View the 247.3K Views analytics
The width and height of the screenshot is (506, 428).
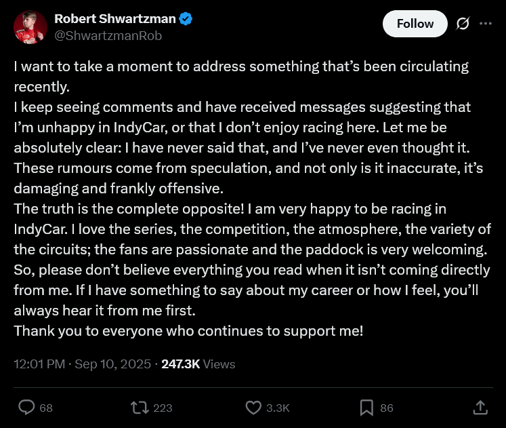(198, 364)
